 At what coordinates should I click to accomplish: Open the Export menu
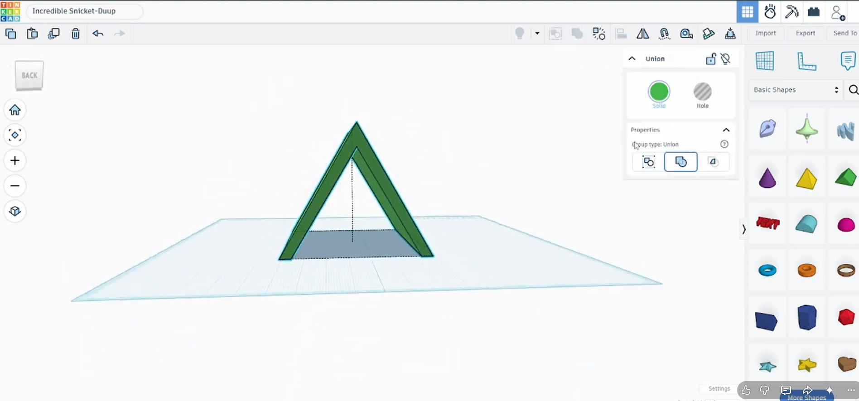805,33
